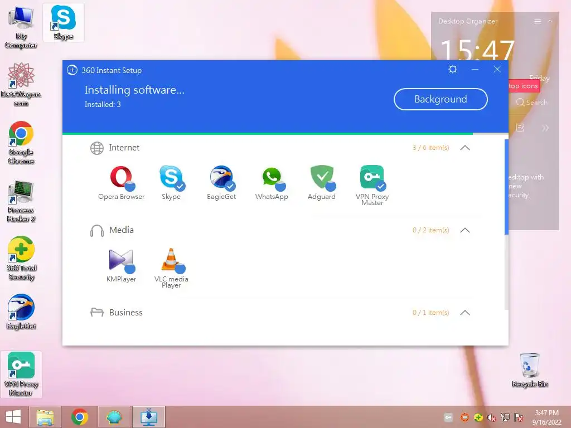The height and width of the screenshot is (428, 571).
Task: Click the Action Center flag tray icon
Action: 519,417
